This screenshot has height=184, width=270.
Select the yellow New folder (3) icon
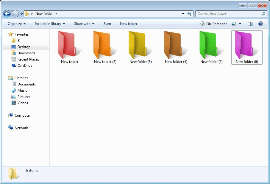137,45
